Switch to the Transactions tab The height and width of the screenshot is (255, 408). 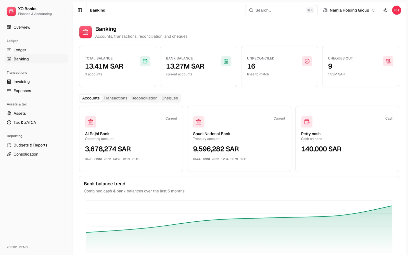116,98
